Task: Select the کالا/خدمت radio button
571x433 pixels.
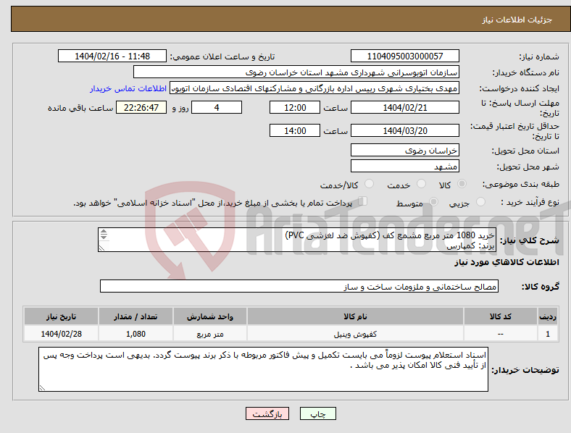Action: tap(370, 184)
